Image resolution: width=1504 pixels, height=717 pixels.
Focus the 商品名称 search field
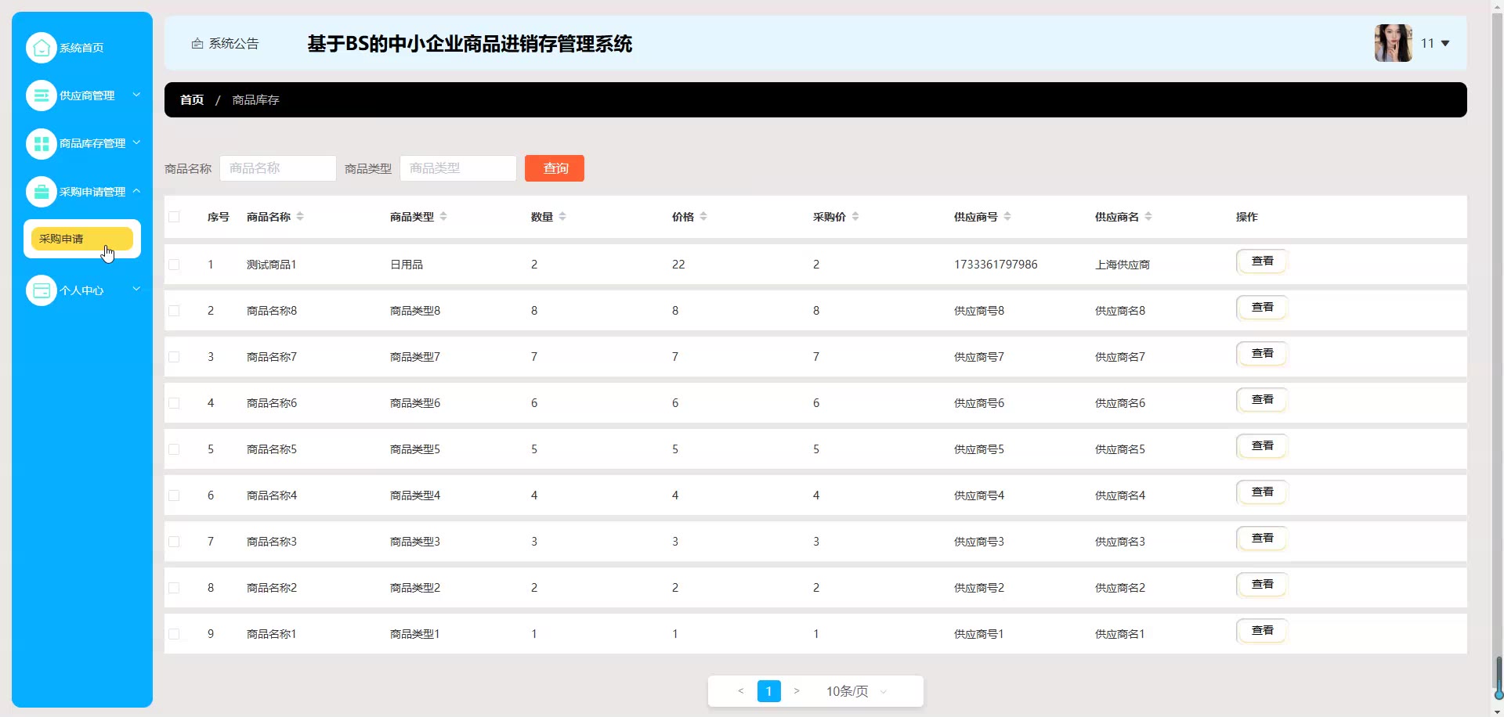(278, 168)
